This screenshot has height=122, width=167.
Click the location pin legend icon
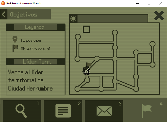15,40
